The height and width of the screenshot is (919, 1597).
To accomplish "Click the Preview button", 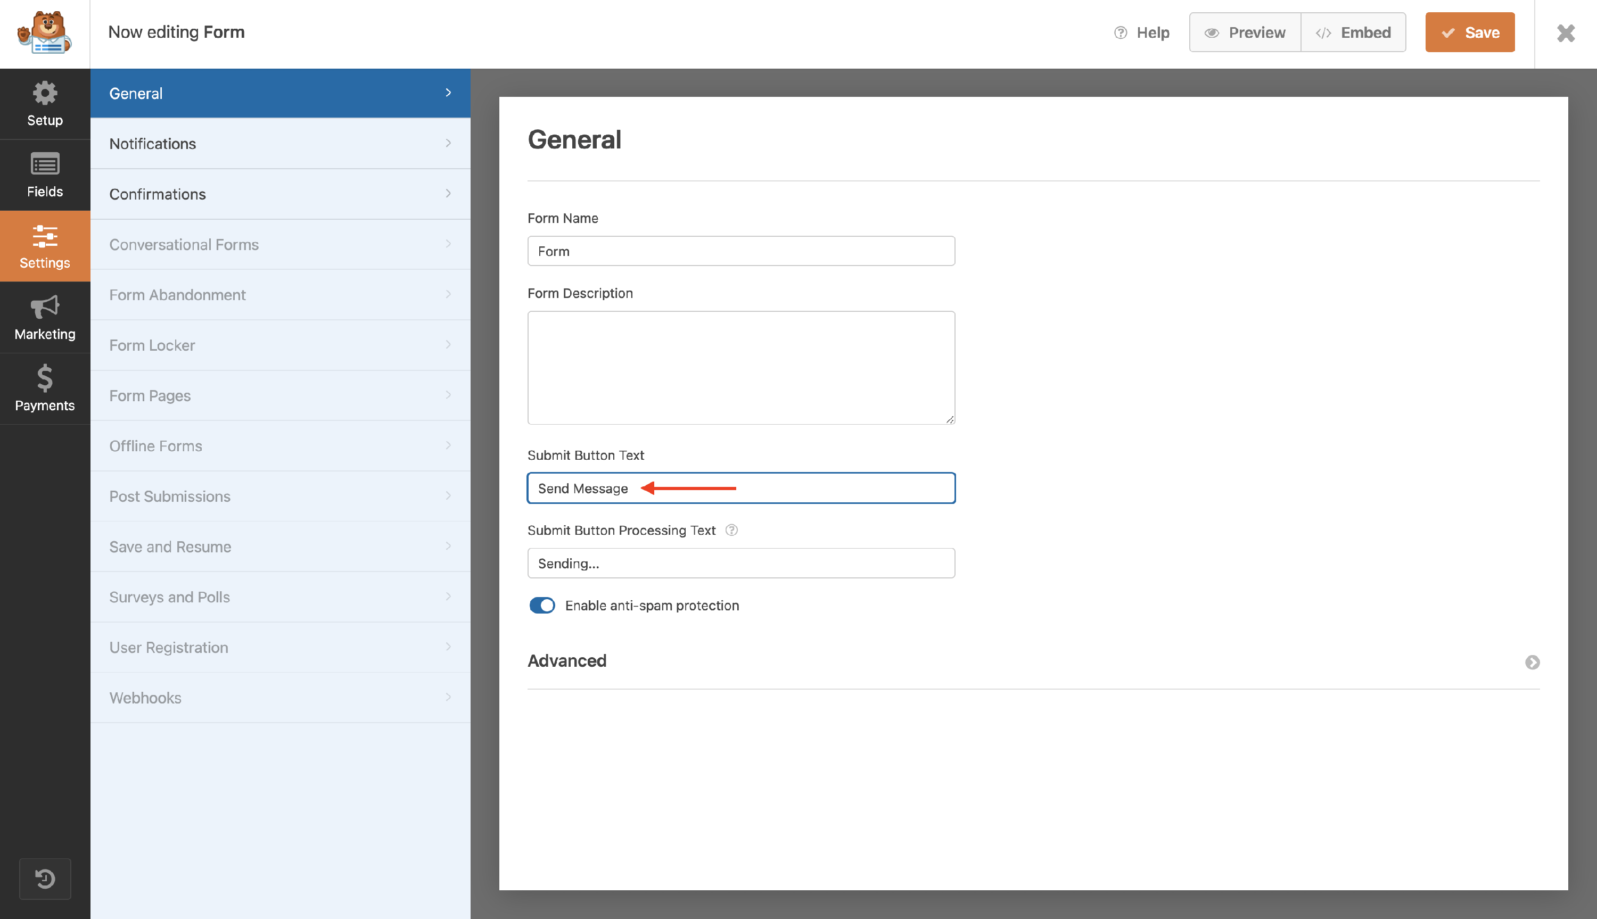I will 1244,33.
